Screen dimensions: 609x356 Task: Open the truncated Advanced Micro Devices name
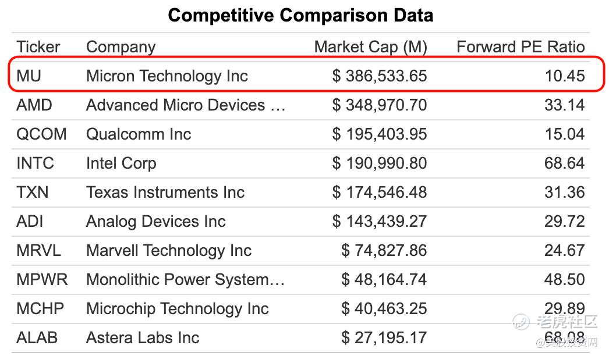point(186,105)
